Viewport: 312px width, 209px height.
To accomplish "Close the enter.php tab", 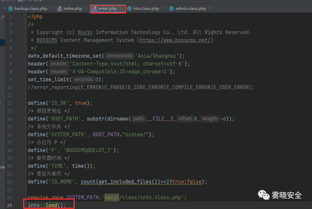I will click(x=120, y=9).
